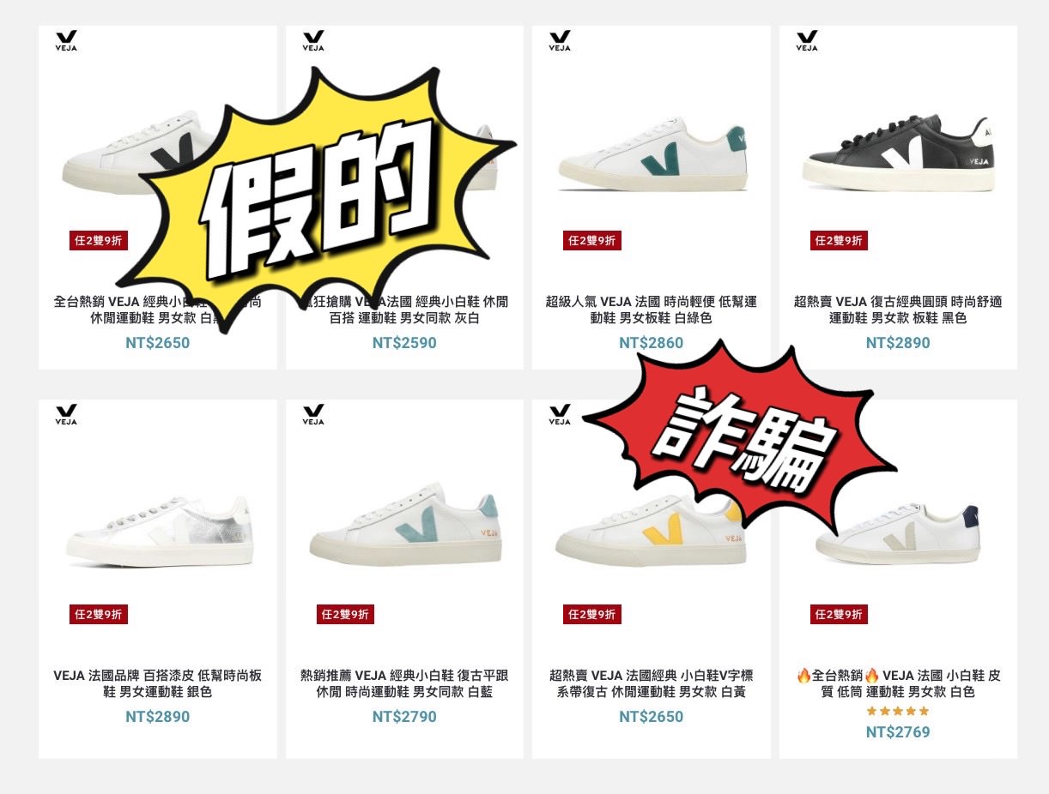Open the silver VEJA sneaker image
This screenshot has height=794, width=1049.
click(159, 530)
